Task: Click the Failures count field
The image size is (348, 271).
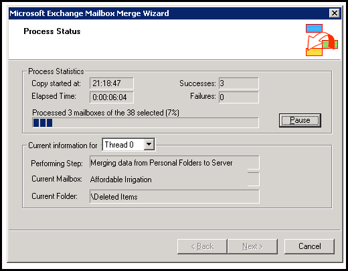Action: (x=239, y=97)
